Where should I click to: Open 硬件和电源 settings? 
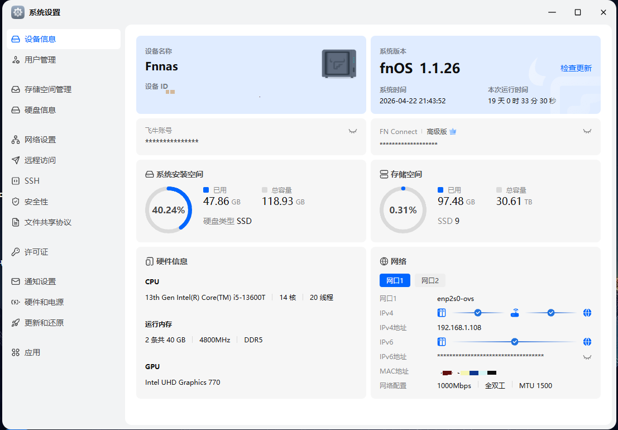coord(44,302)
